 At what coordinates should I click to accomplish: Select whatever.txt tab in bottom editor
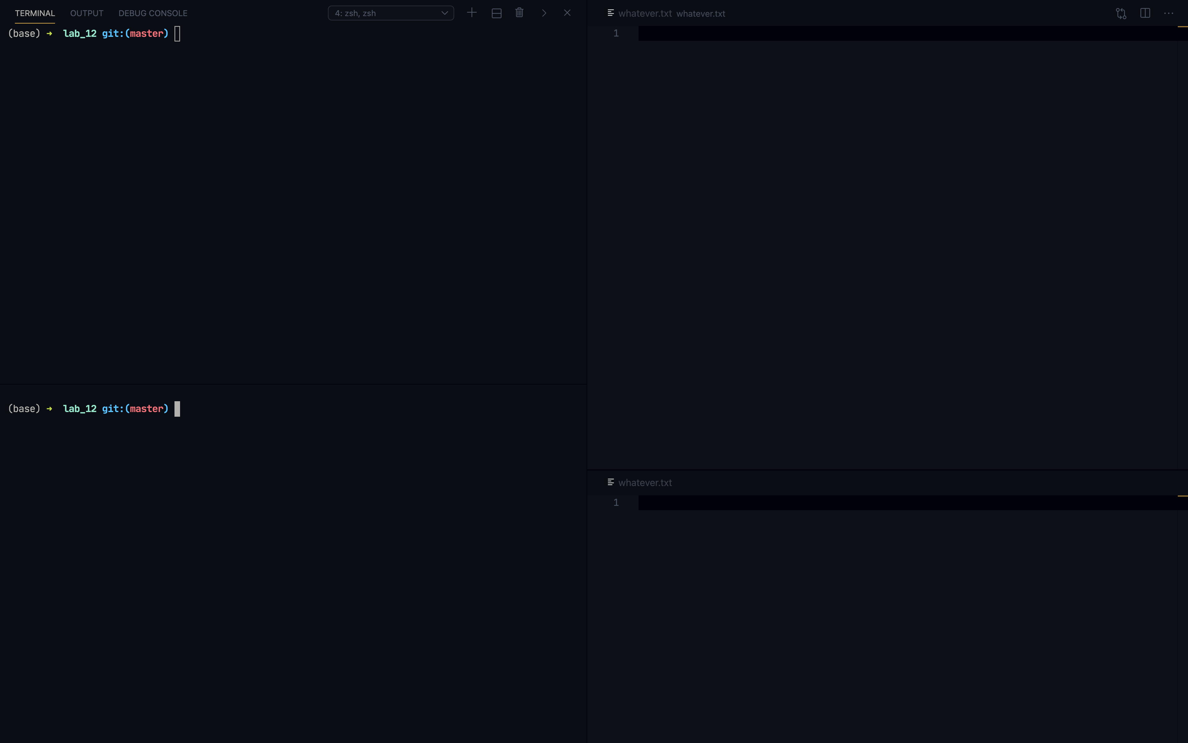[x=644, y=483]
